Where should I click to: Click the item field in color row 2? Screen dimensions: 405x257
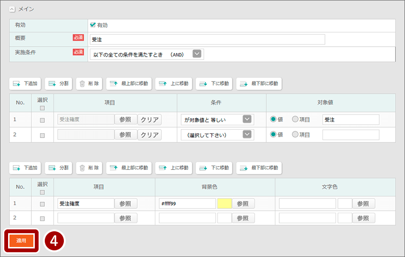point(86,218)
